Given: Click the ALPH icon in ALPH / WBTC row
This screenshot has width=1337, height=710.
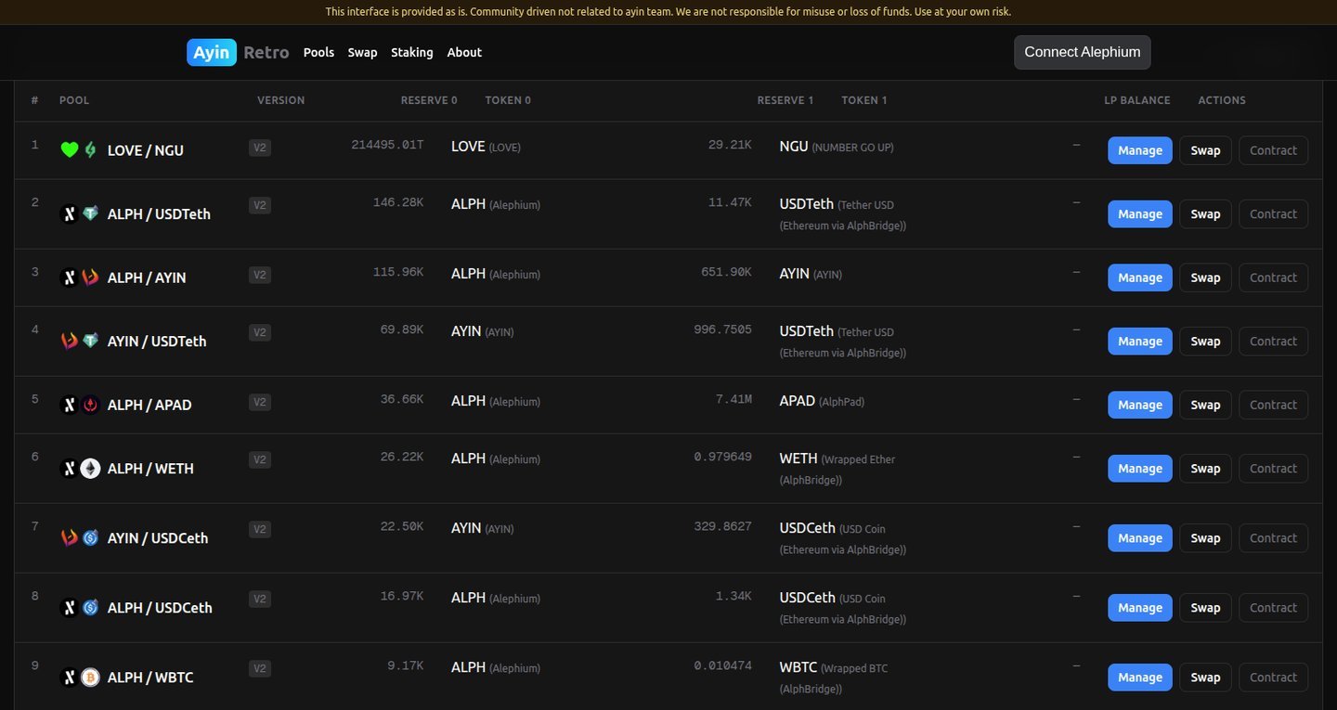Looking at the screenshot, I should tap(69, 678).
